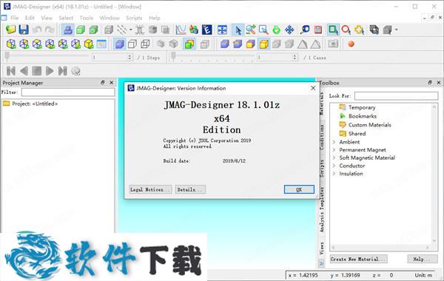
Task: Toggle the shaded blue cube display mode
Action: pos(119,44)
